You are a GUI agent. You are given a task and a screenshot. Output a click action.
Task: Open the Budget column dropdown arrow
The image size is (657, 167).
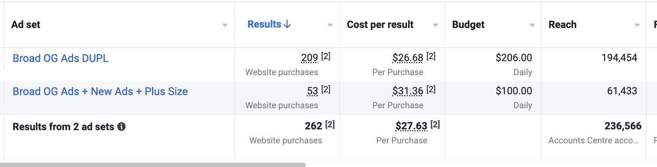tap(532, 25)
